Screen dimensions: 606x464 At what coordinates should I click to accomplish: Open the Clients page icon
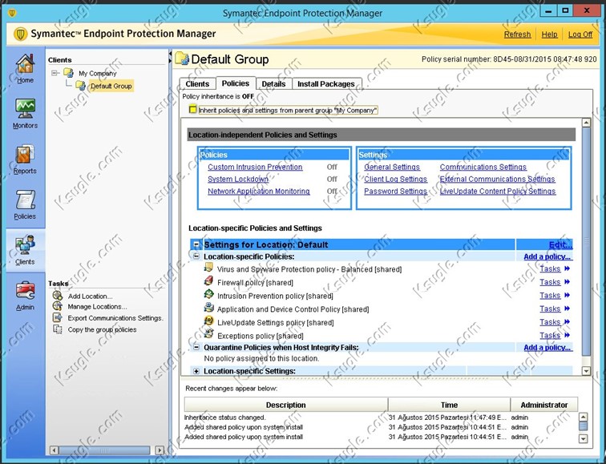coord(25,244)
